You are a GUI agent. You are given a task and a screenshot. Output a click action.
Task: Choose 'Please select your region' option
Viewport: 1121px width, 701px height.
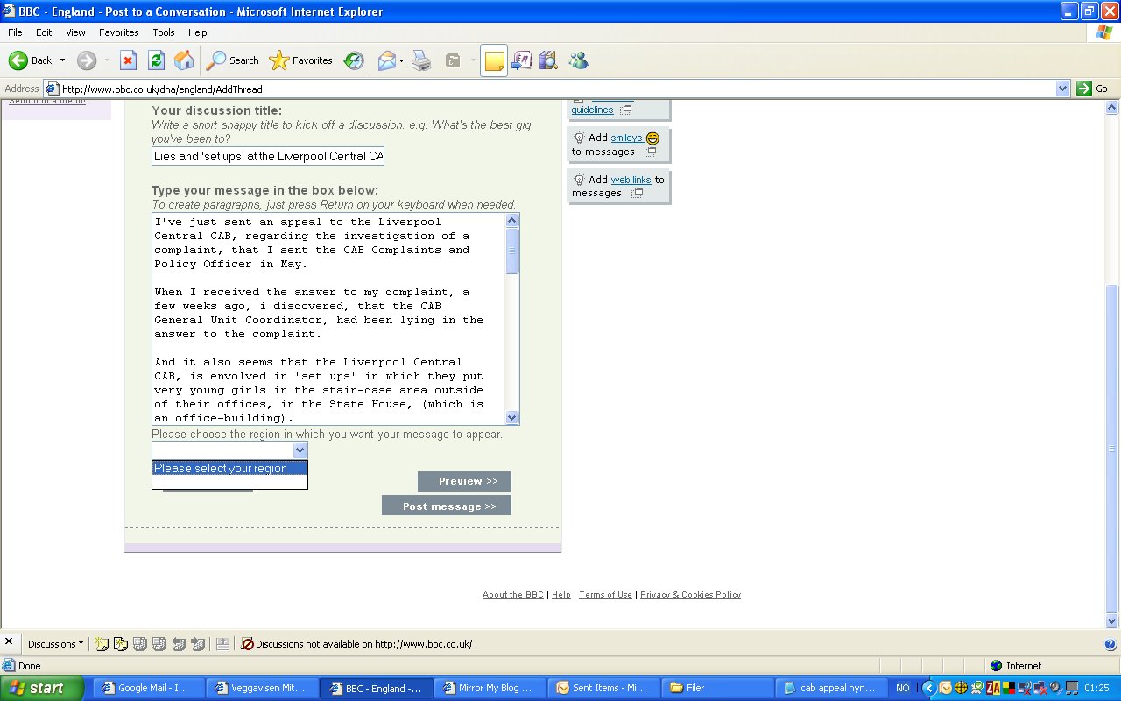[229, 468]
